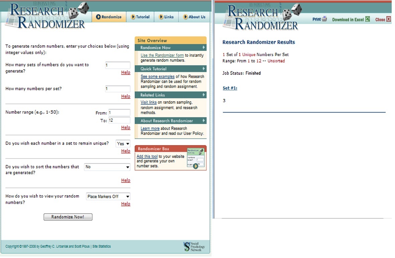Click the Add this tool link
The image size is (395, 258).
point(147,157)
